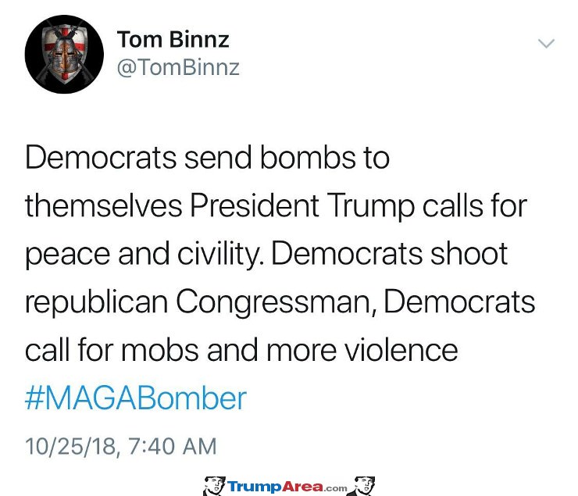Click the display name Tom Binnz
This screenshot has height=496, width=578.
(173, 39)
